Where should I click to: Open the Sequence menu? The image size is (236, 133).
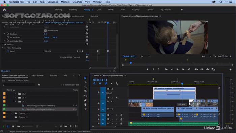(x=53, y=2)
